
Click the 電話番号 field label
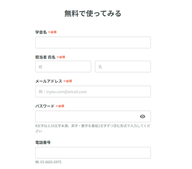43,143
